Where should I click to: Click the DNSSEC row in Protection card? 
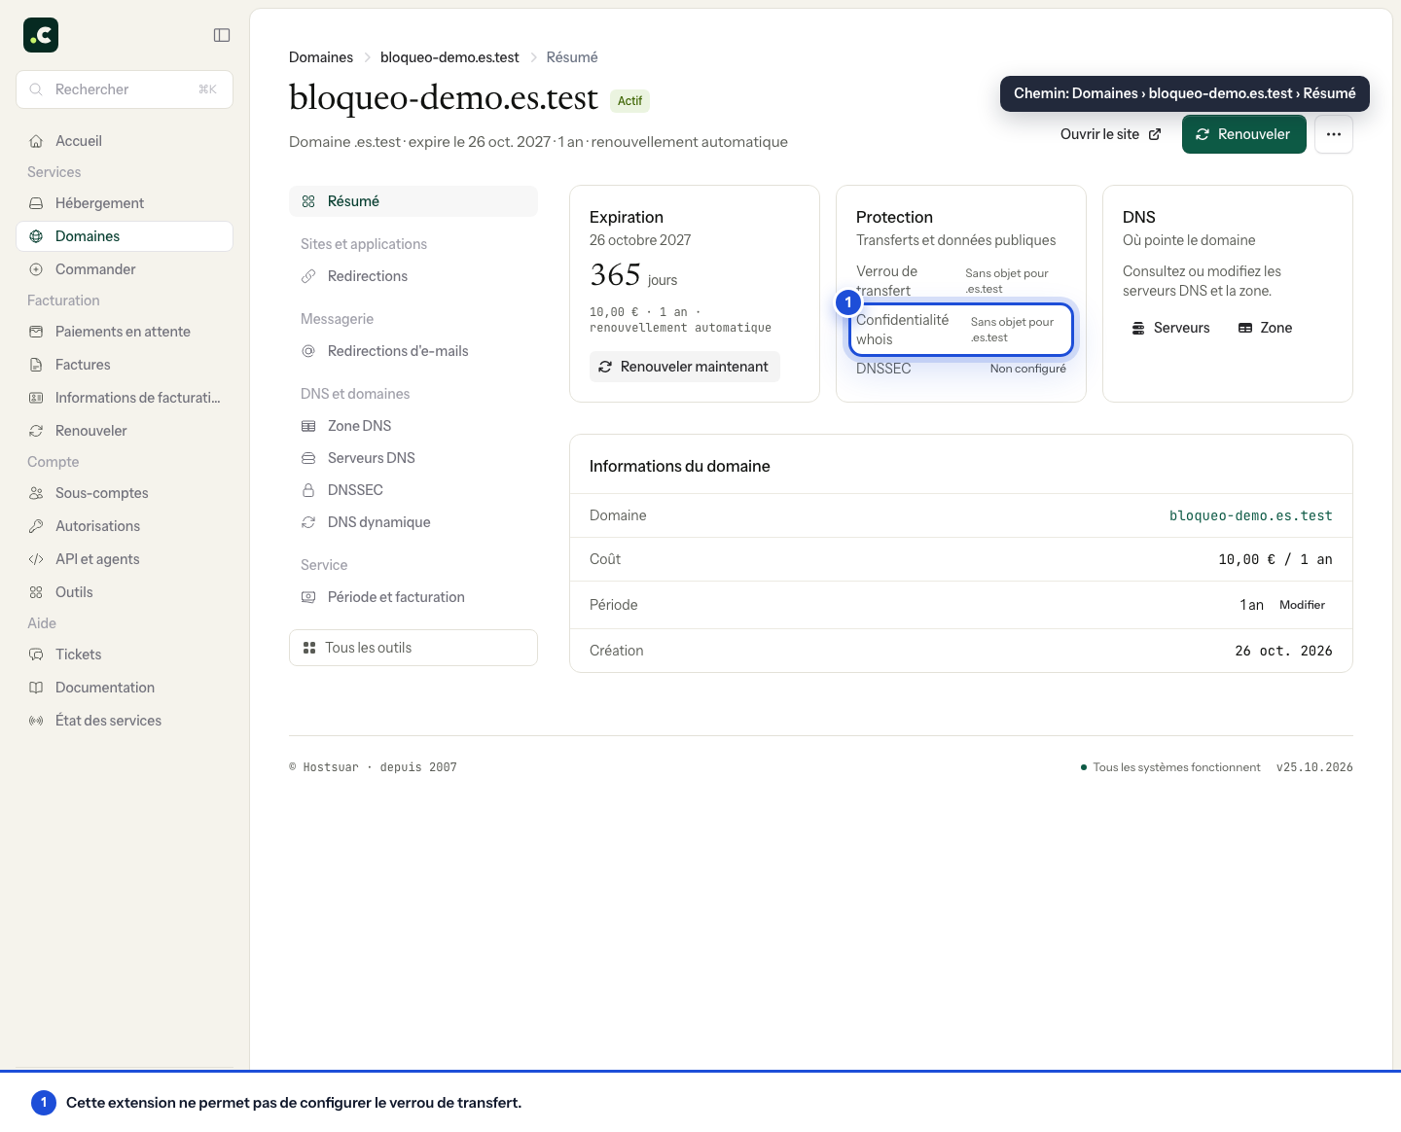(961, 369)
